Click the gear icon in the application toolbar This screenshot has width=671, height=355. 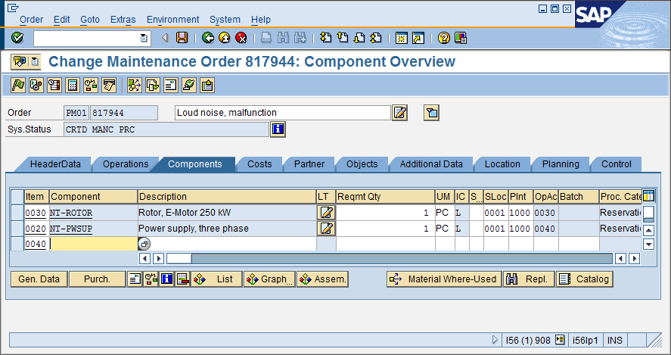tap(36, 86)
